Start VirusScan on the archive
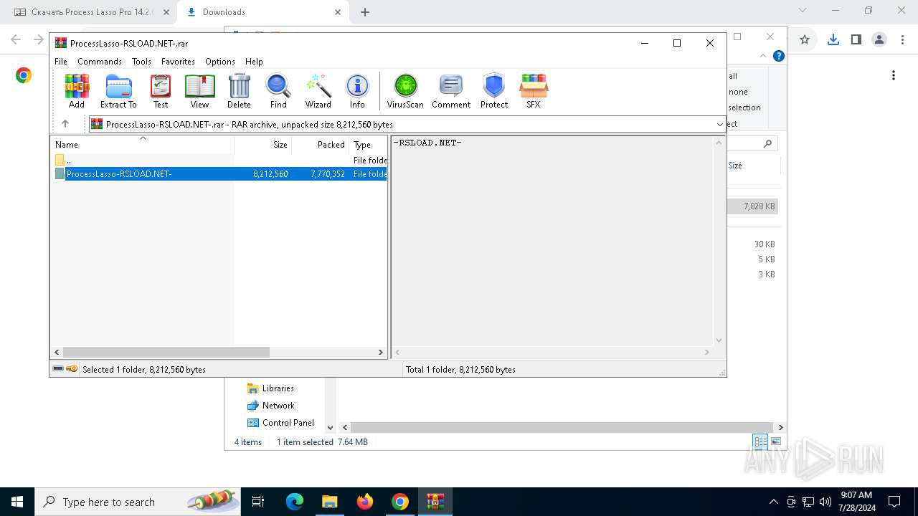The image size is (918, 516). pos(405,91)
